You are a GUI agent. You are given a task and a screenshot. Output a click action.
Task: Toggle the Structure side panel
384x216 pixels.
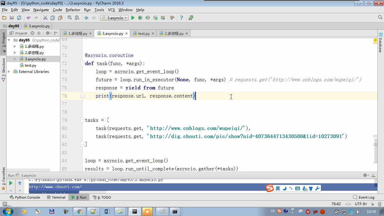(4, 70)
